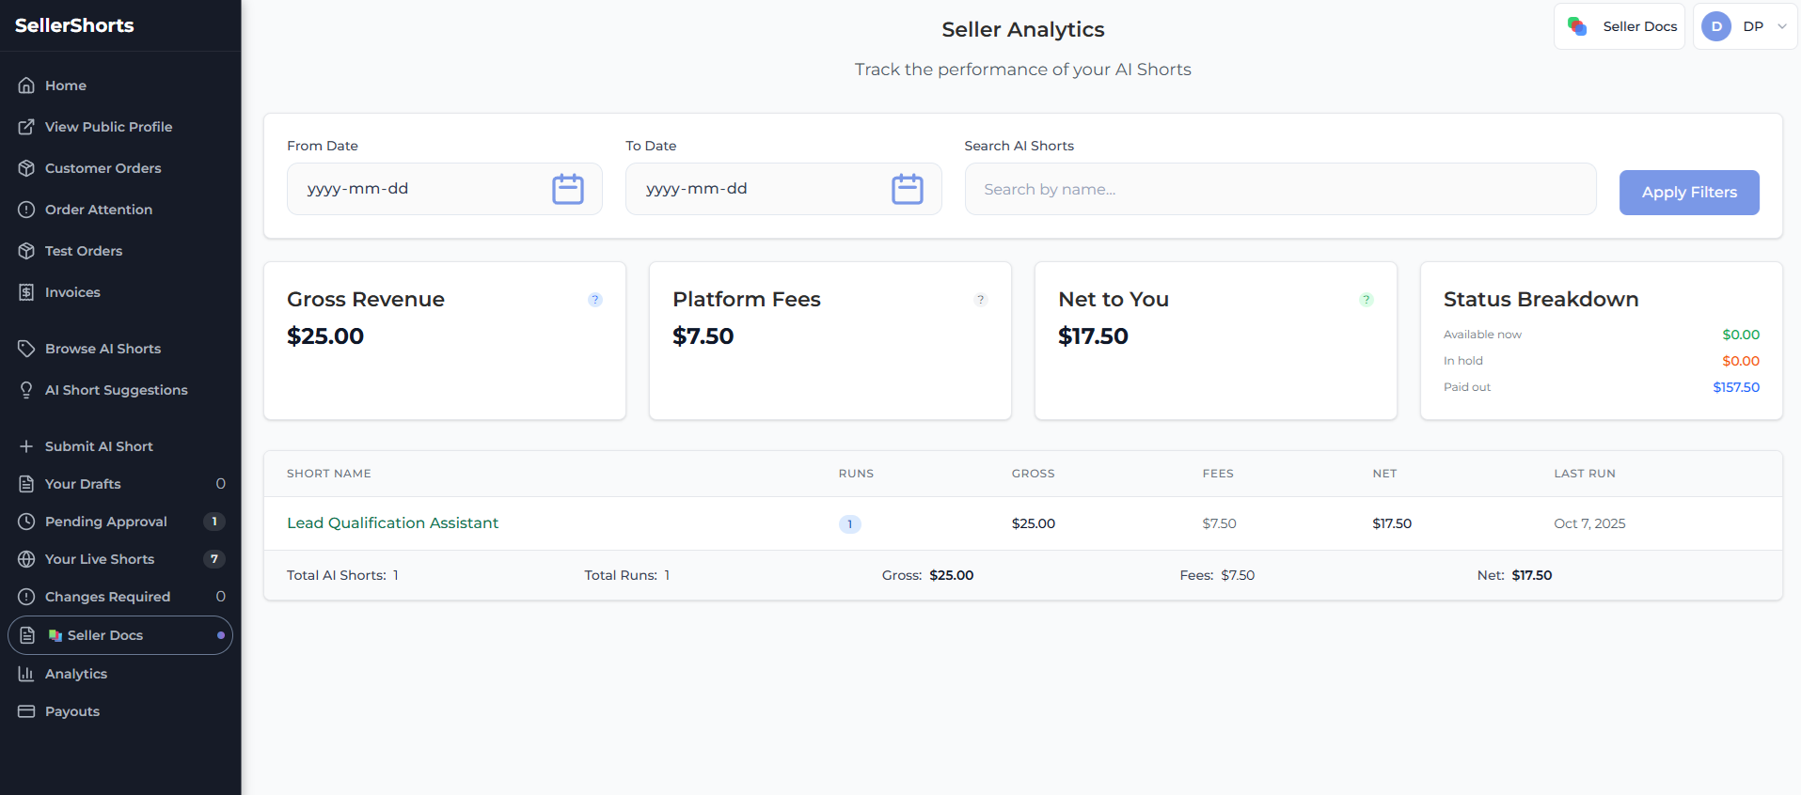Click the Seller Docs button in header

tap(1619, 26)
